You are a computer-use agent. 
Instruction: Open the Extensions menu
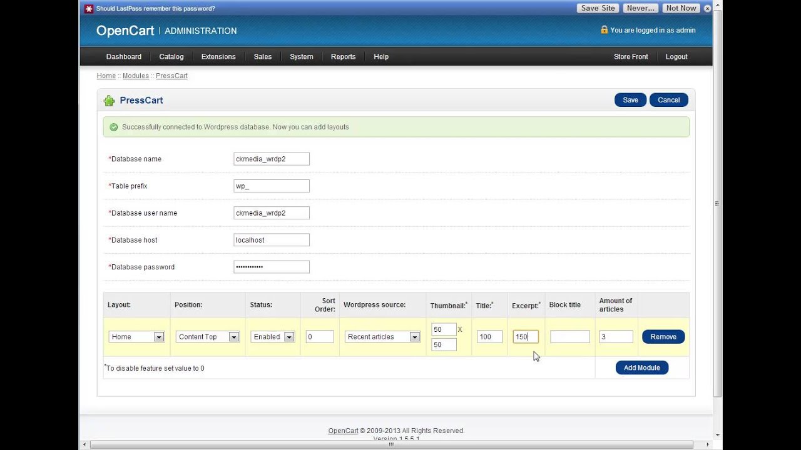[x=218, y=56]
